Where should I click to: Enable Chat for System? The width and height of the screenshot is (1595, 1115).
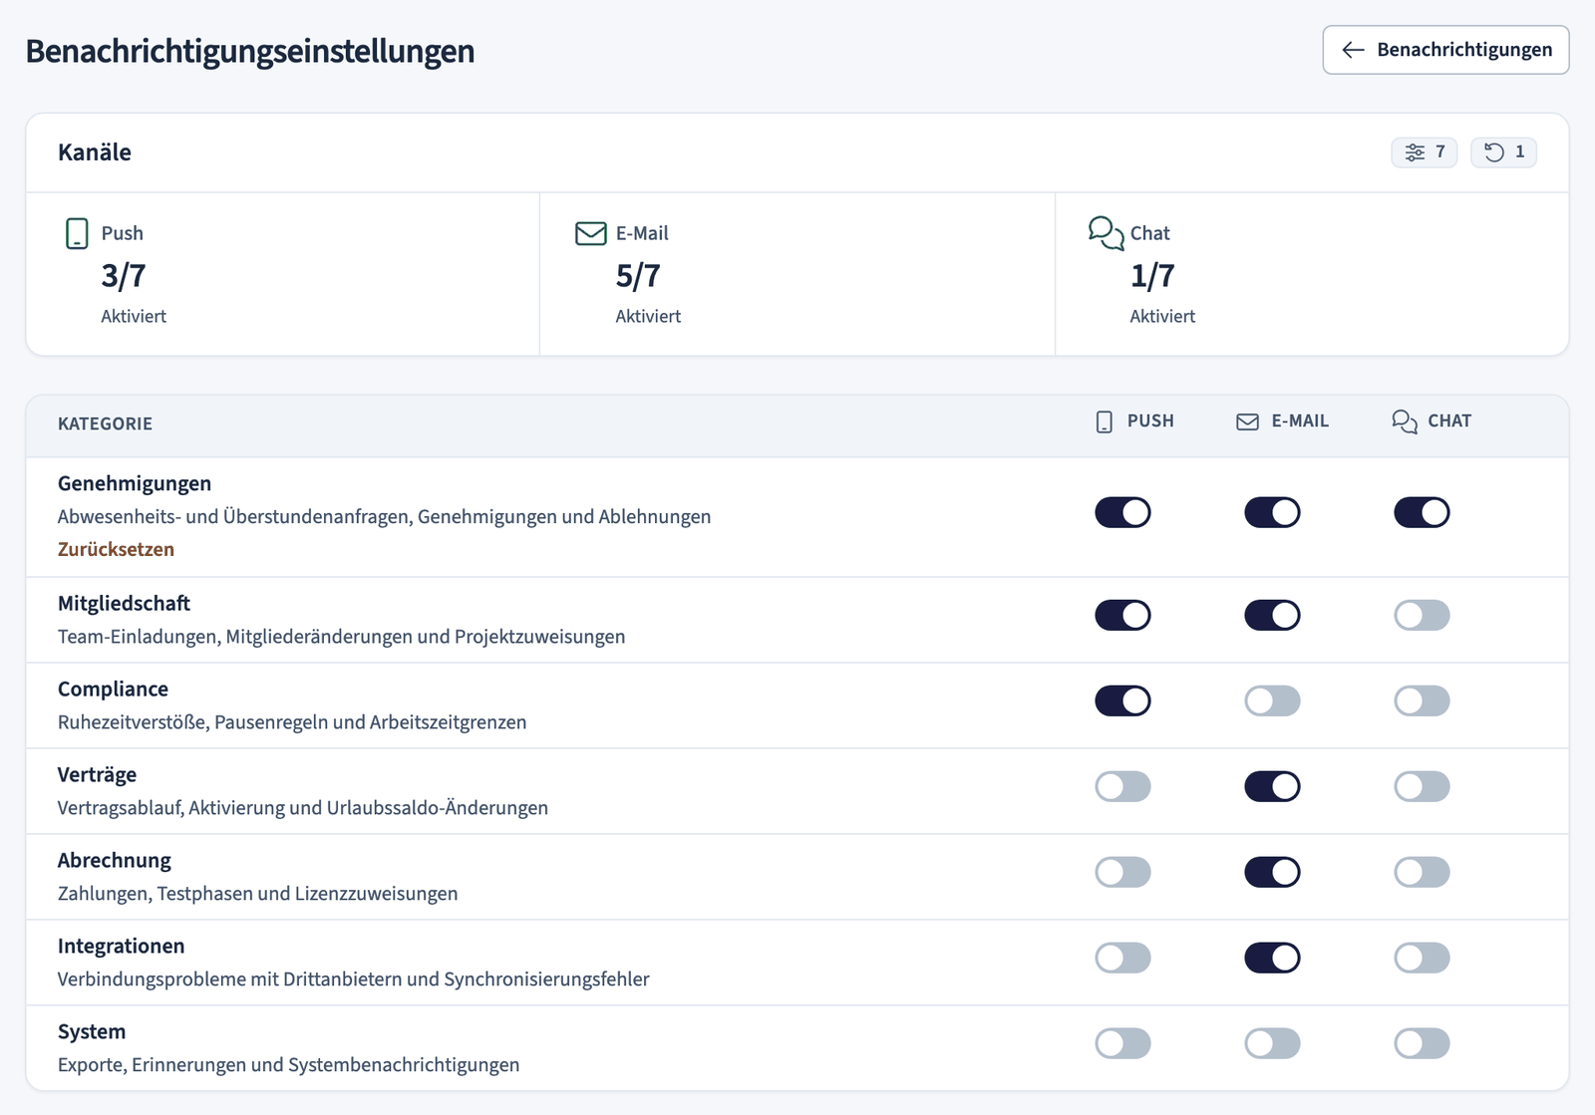pos(1422,1043)
